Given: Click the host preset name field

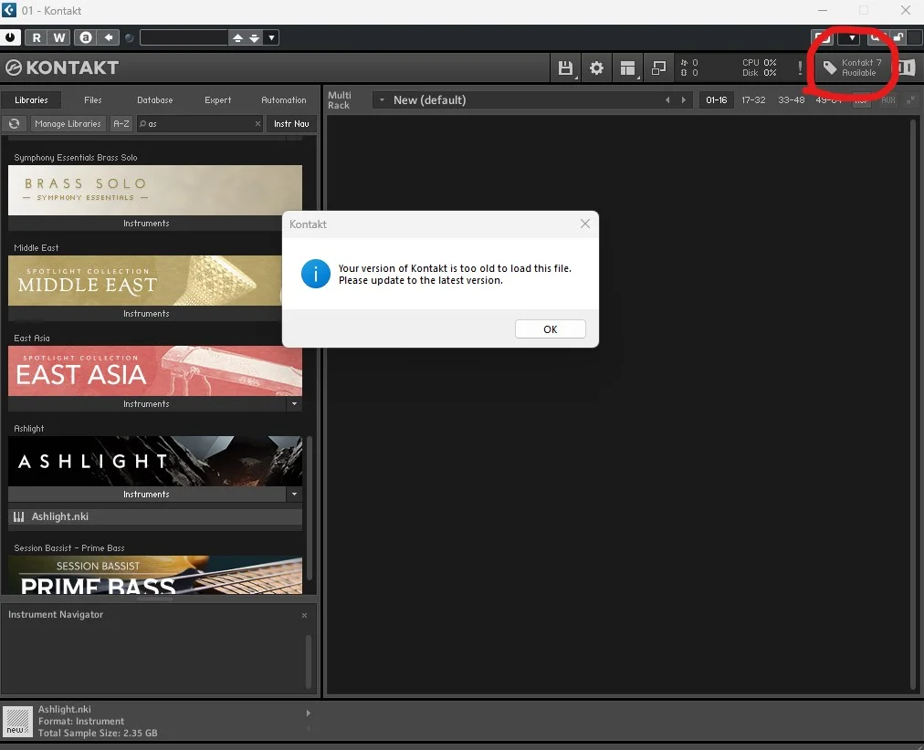Looking at the screenshot, I should (x=184, y=37).
